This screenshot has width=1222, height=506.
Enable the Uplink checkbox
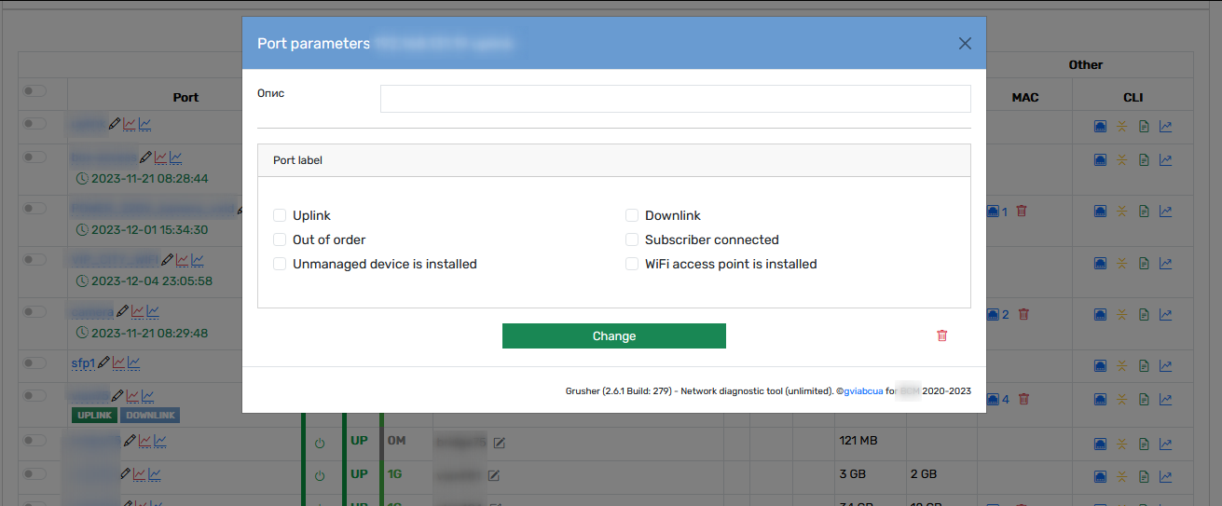[x=280, y=215]
